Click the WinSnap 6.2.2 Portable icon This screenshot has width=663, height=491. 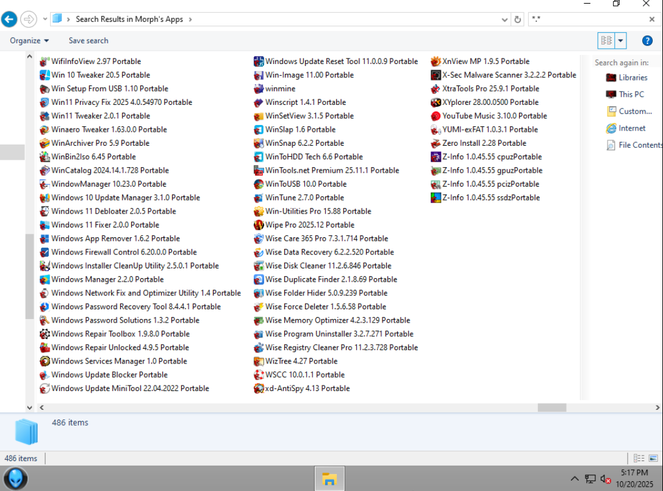point(259,143)
